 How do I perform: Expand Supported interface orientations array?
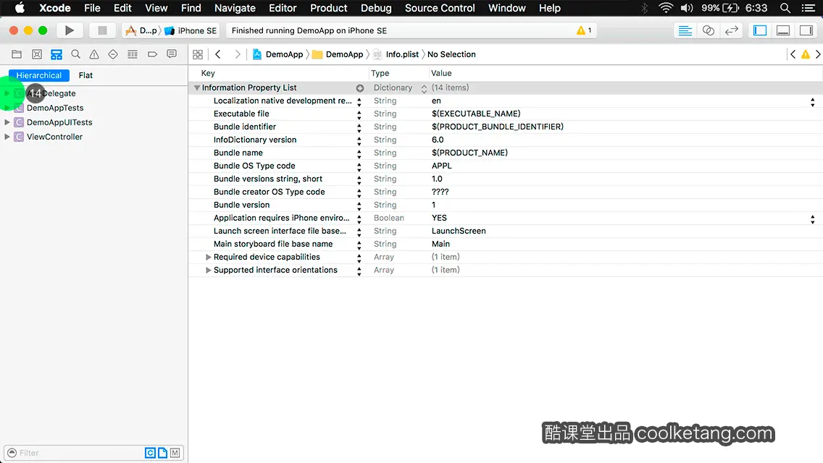209,270
